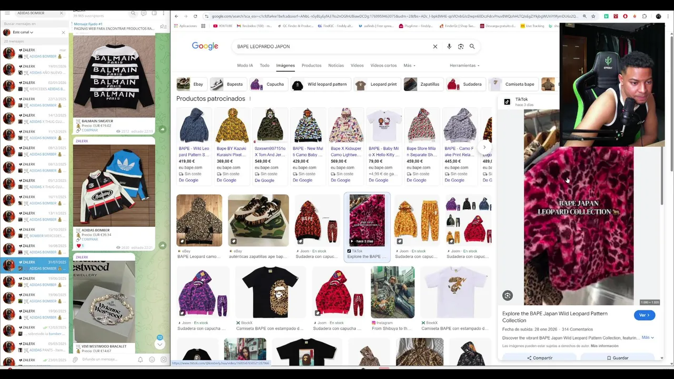674x379 pixels.
Task: Open 'Productos patrocinados' info dots
Action: pyautogui.click(x=250, y=99)
